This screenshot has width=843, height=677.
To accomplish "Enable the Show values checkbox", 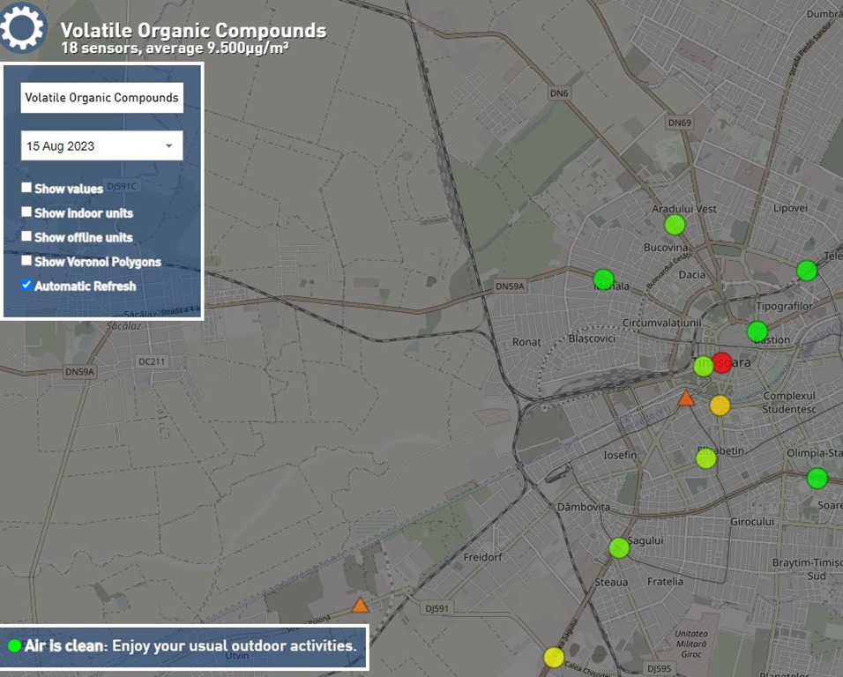I will click(27, 188).
